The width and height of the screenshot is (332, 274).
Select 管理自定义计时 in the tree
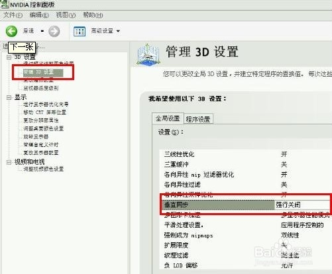point(41,144)
